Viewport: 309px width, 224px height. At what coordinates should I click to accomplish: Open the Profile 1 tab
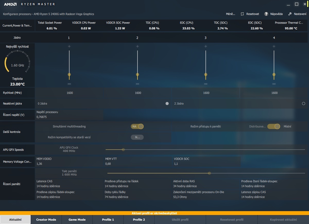tap(108, 219)
